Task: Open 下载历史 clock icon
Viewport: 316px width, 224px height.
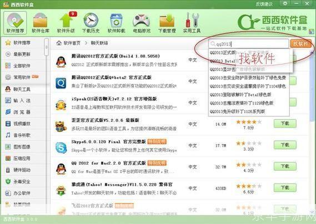Action: click(91, 23)
